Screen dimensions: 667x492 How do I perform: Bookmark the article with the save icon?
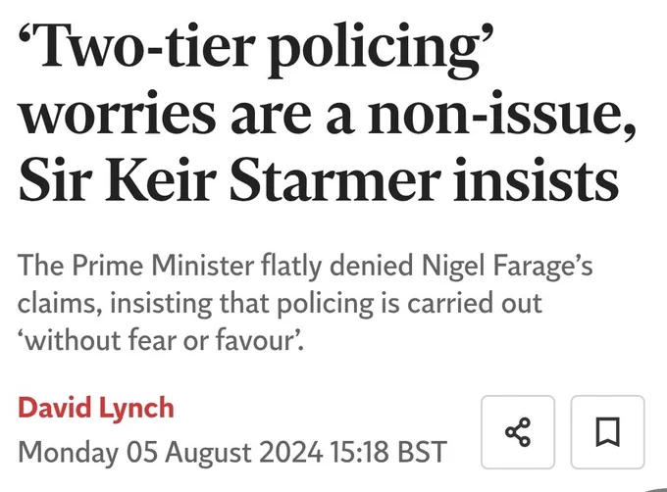coord(607,432)
